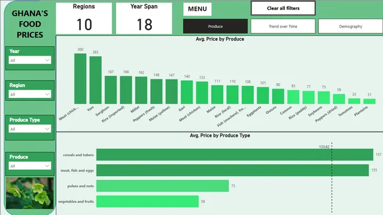Click the Clear all filters button

click(283, 8)
